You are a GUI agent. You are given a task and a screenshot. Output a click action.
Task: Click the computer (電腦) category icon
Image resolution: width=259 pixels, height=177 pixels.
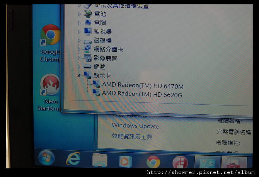(x=87, y=22)
